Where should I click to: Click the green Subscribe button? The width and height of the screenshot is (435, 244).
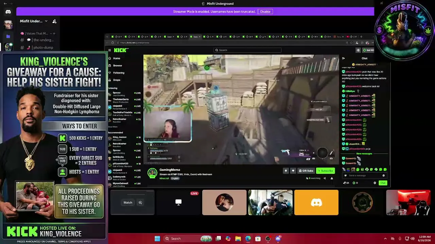[325, 171]
